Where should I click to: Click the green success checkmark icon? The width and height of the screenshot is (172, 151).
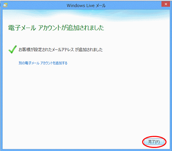pos(13,49)
